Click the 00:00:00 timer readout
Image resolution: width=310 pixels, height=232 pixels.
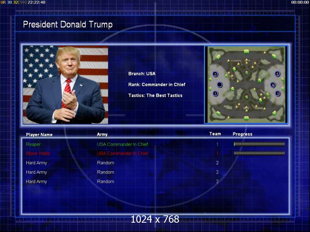point(300,2)
